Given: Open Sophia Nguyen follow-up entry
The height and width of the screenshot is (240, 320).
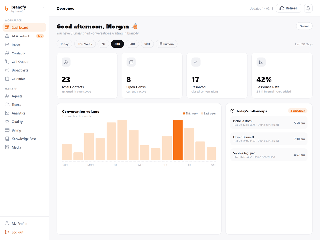Looking at the screenshot, I should (x=269, y=155).
